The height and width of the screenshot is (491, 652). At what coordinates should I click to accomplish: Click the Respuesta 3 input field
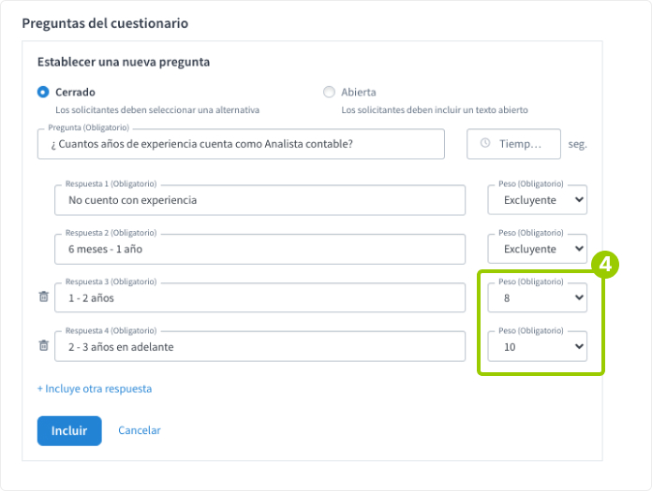point(259,297)
